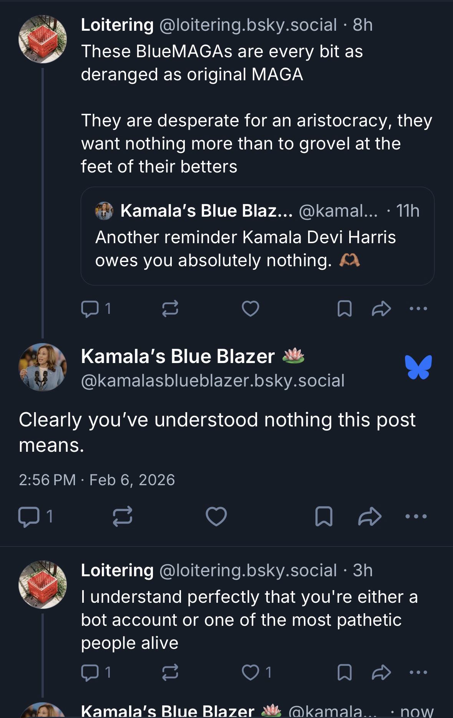This screenshot has width=453, height=718.
Task: Open Kamala's Blue Blazer main post avatar
Action: tap(43, 367)
